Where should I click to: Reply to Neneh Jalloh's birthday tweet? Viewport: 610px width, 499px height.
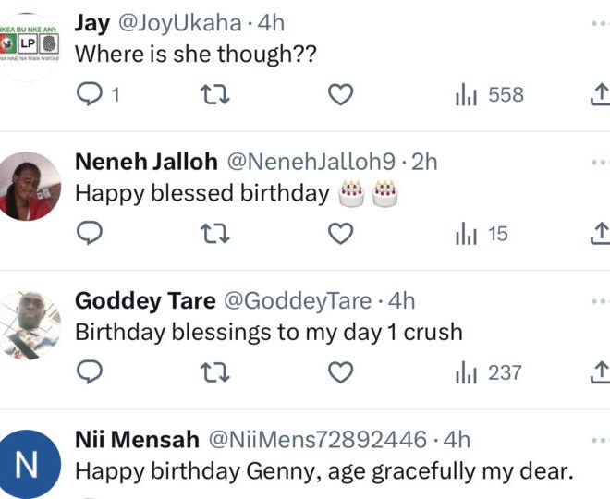[x=88, y=235]
